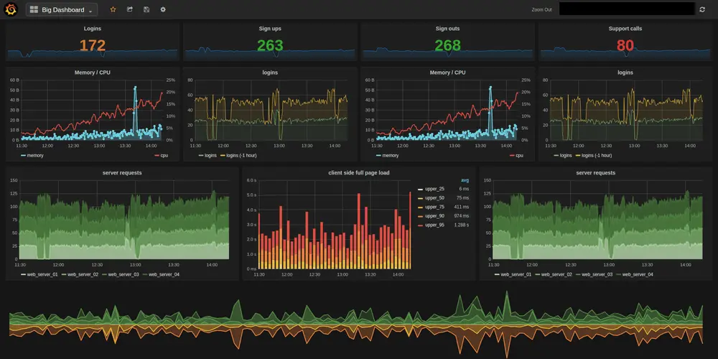Open the Sign ups panel title menu
Image resolution: width=718 pixels, height=359 pixels.
coord(270,29)
